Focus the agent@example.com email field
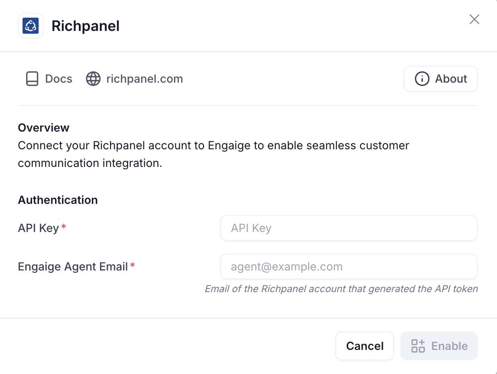The image size is (497, 374). (x=349, y=266)
